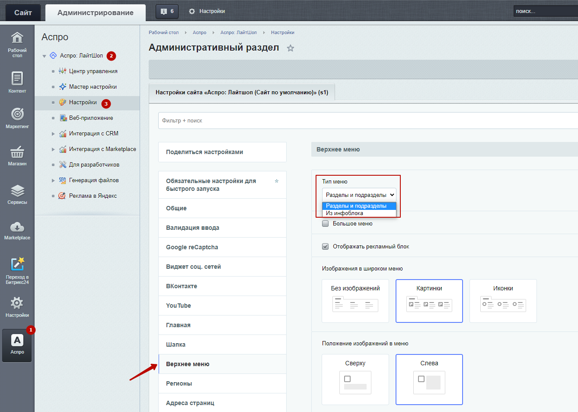Choose Сверху image position
The image size is (578, 412).
coord(355,380)
